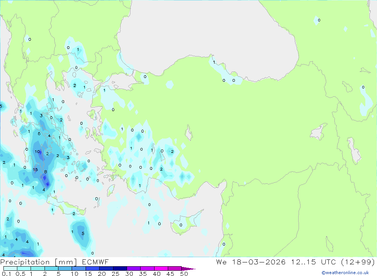Open the weatheronline.co.uk copyright link

pyautogui.click(x=345, y=273)
